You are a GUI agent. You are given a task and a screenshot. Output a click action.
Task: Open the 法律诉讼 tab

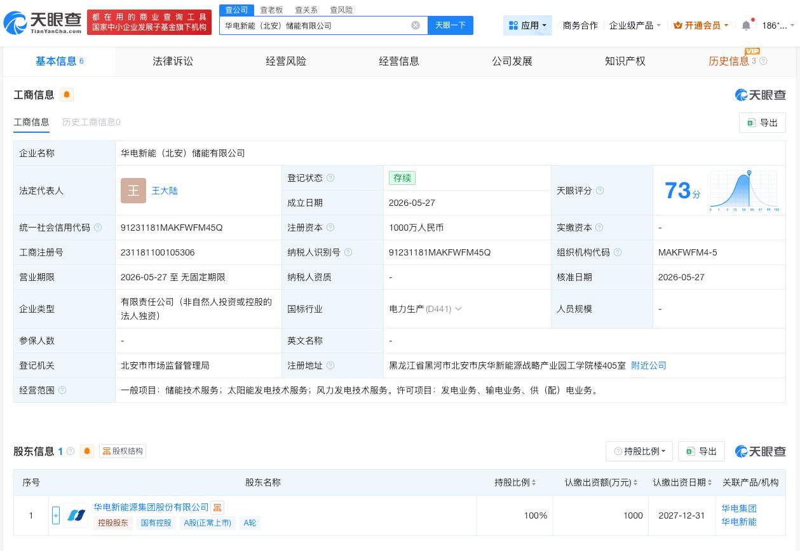tap(173, 61)
